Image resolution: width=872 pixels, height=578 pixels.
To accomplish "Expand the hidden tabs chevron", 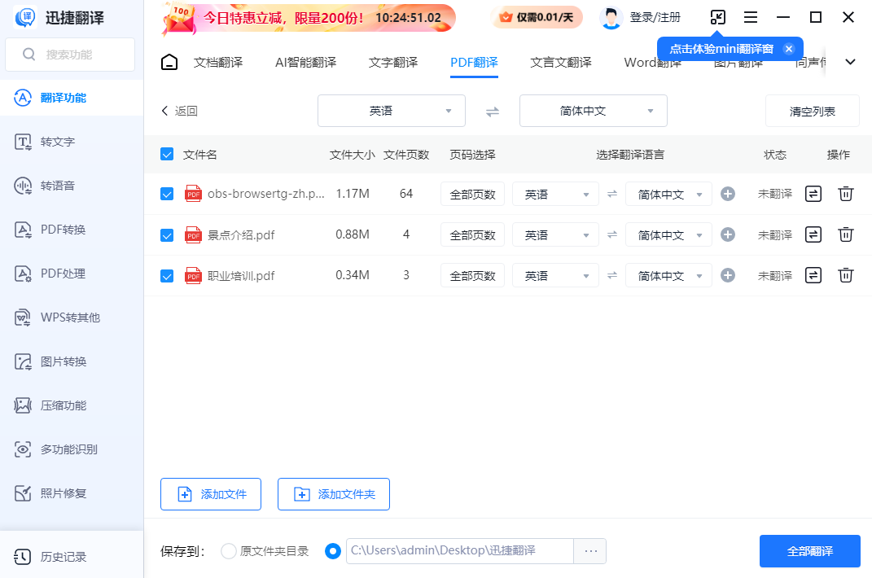I will pos(851,62).
